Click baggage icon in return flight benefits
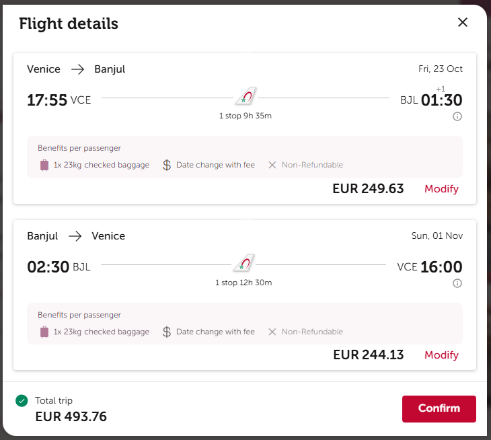The width and height of the screenshot is (491, 440). click(44, 332)
